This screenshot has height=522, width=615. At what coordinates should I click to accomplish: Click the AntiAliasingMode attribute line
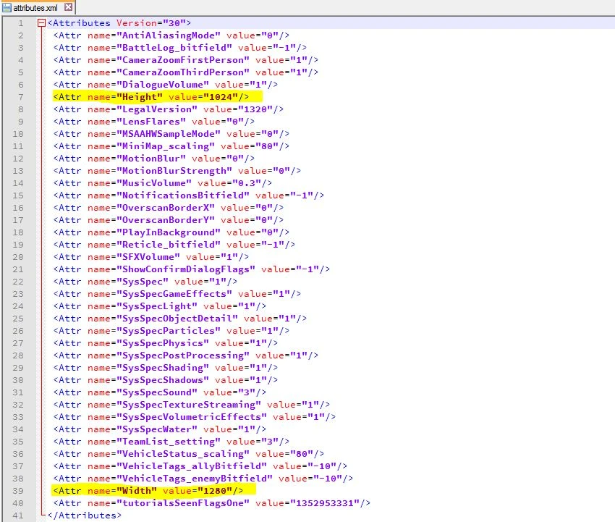171,35
